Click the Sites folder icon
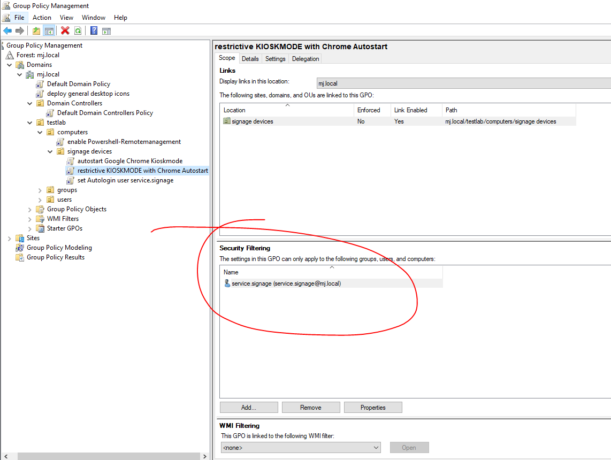611x460 pixels. pyautogui.click(x=20, y=238)
